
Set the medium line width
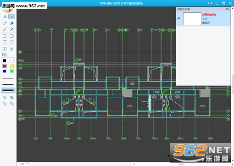click(x=8, y=84)
